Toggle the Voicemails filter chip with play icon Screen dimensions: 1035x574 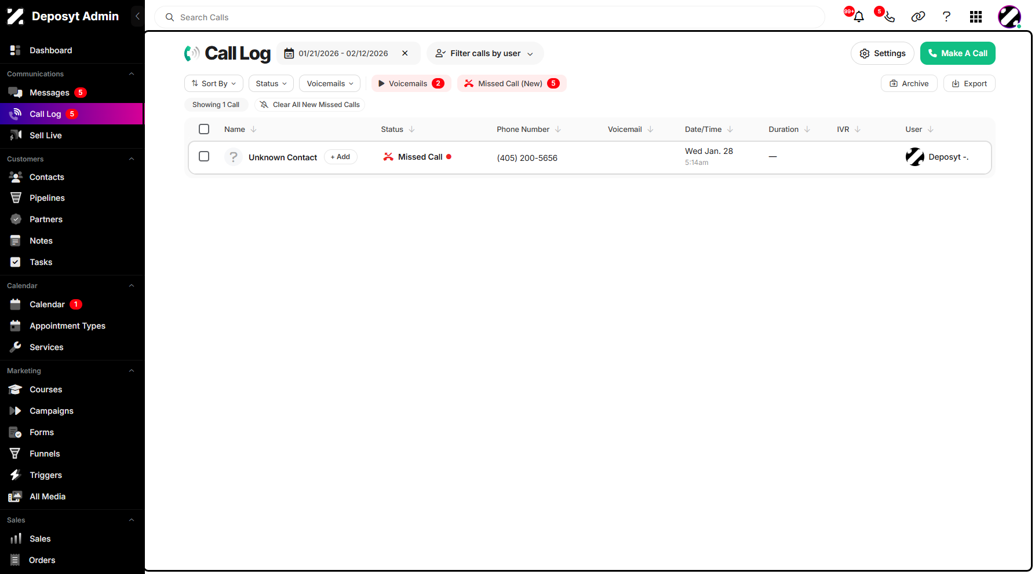click(x=411, y=83)
